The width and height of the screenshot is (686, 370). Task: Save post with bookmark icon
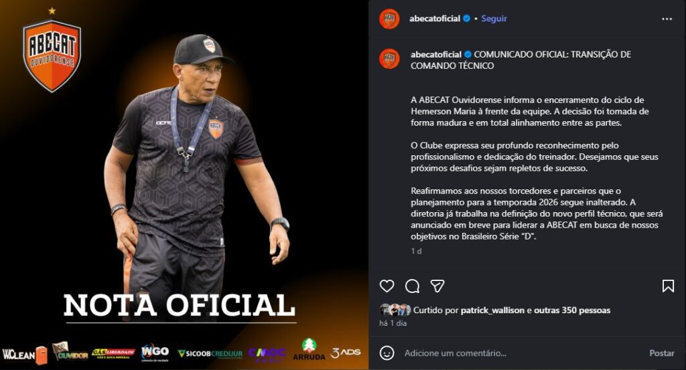[668, 286]
